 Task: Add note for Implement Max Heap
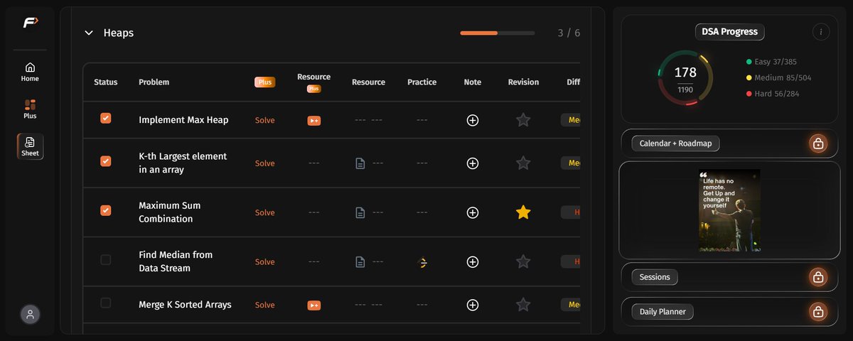point(472,120)
